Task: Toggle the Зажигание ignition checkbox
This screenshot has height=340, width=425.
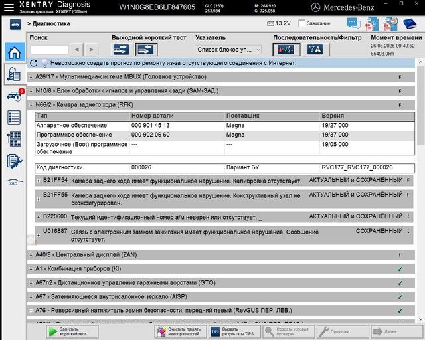Action: click(301, 23)
